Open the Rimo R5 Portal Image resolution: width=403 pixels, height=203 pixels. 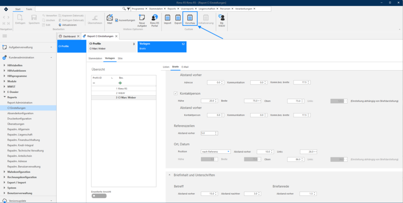pyautogui.click(x=154, y=21)
